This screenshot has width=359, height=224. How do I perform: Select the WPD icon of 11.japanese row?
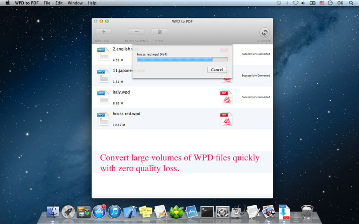click(103, 76)
